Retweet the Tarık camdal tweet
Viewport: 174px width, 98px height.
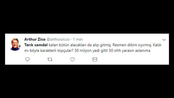(x=50, y=60)
